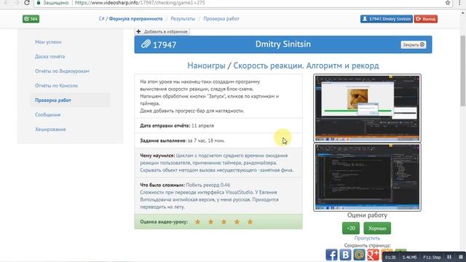This screenshot has height=262, width=466.
Task: Open Сообщения in sidebar
Action: [47, 115]
